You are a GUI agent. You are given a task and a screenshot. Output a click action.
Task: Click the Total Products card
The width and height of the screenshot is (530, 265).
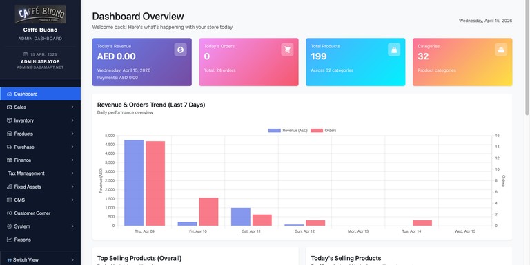355,62
